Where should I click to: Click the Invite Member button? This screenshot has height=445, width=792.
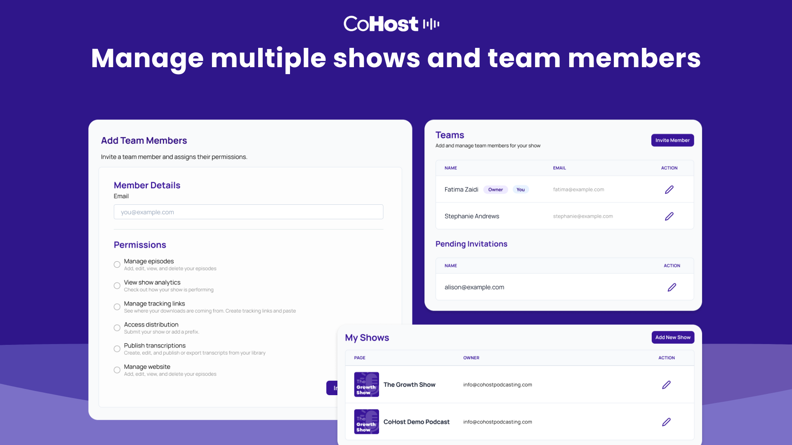pos(672,140)
